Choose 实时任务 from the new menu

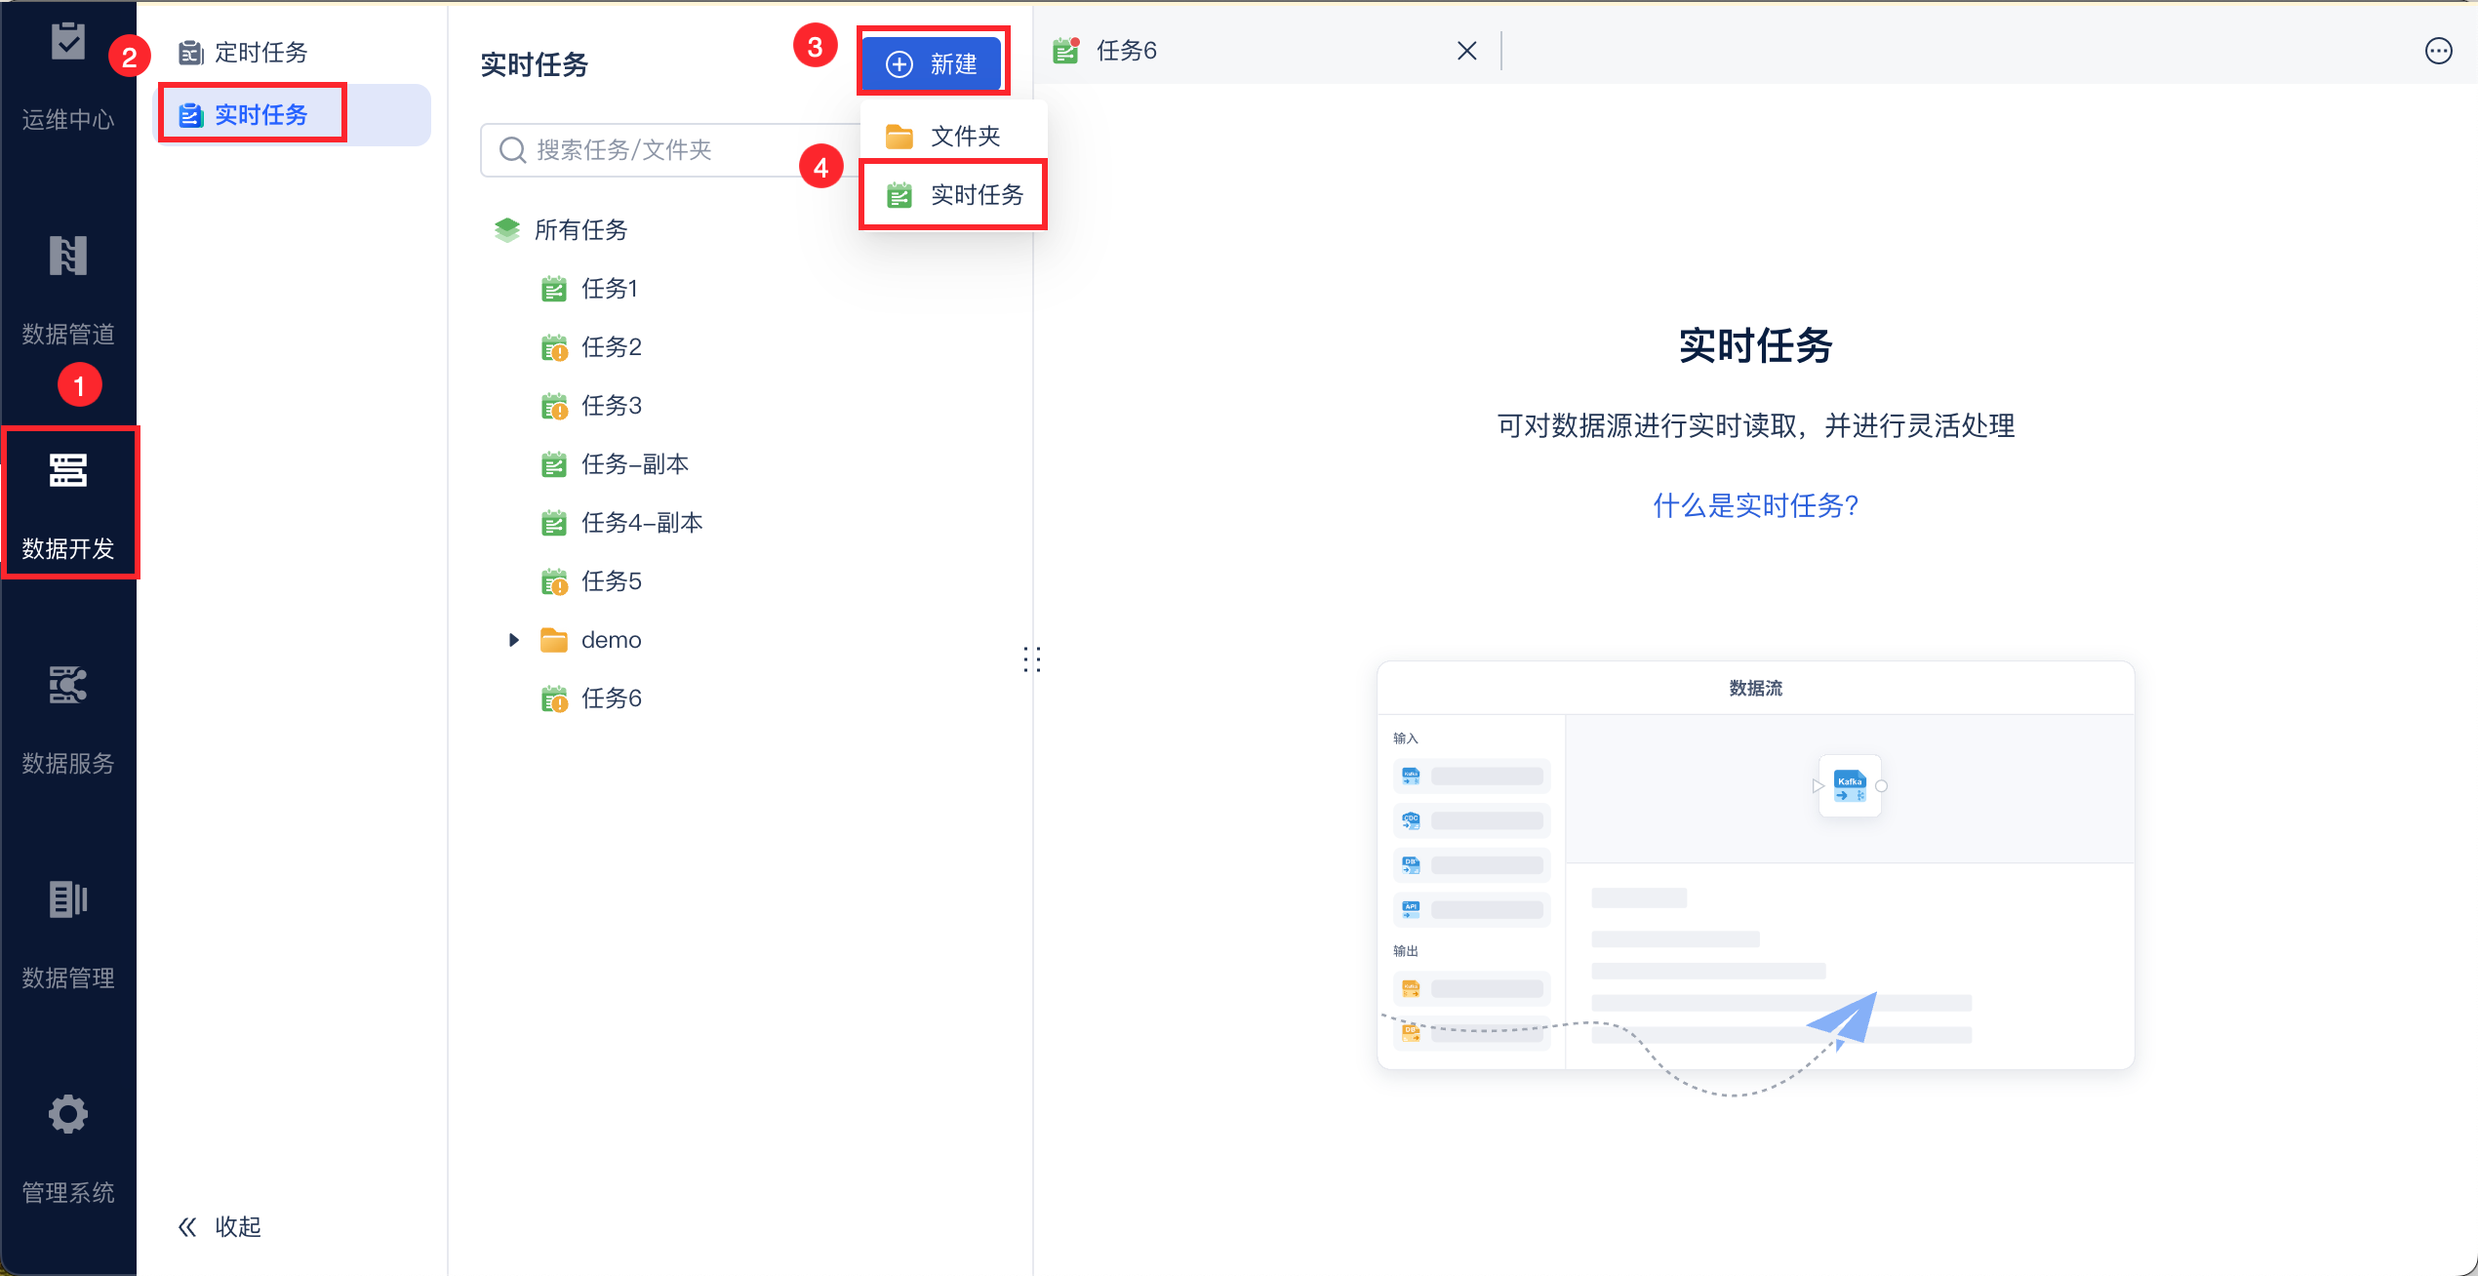(954, 195)
